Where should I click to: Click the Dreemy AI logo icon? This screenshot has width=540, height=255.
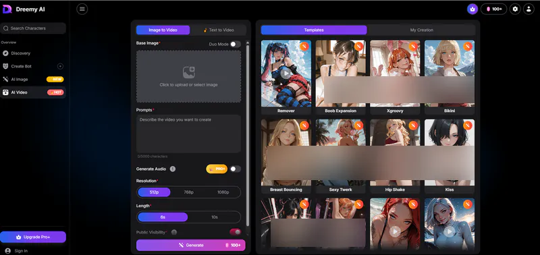point(7,9)
